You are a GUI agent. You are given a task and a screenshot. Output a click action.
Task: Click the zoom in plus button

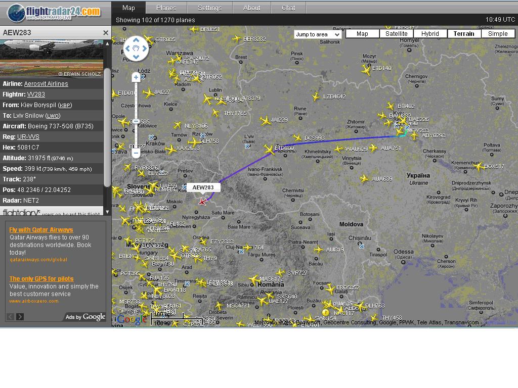(136, 77)
